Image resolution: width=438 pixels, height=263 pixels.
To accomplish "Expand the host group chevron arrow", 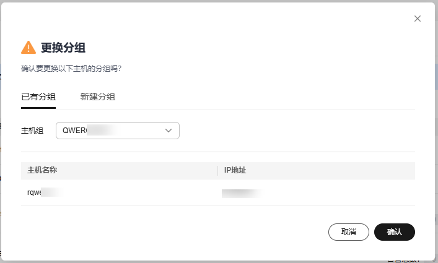I will pyautogui.click(x=168, y=131).
